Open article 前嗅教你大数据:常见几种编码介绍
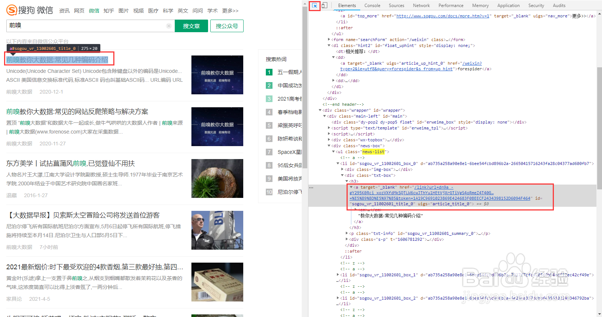 point(57,60)
